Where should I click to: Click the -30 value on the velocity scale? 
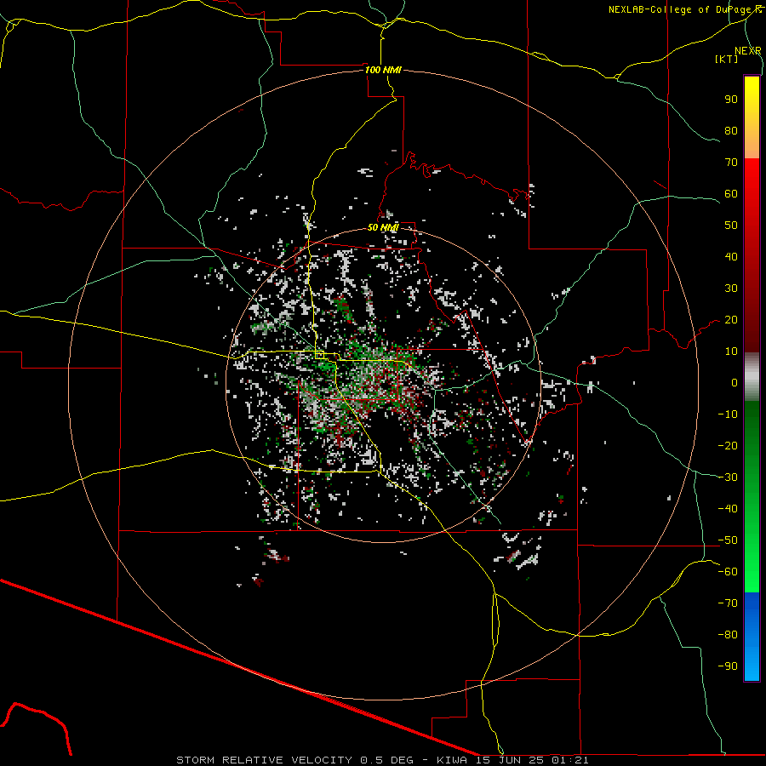point(728,477)
